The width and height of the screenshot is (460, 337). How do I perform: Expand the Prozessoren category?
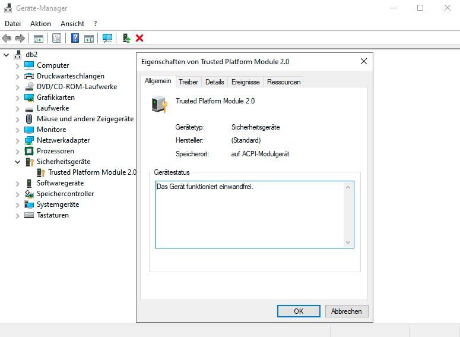[x=17, y=151]
